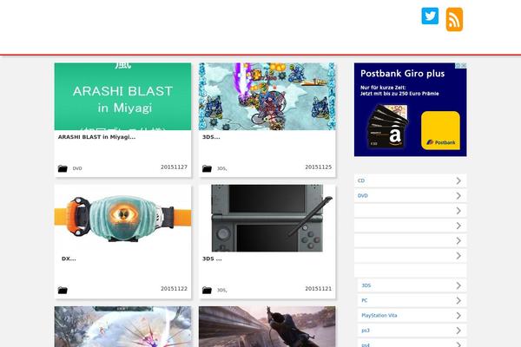Click chevron arrow on ps3 row
This screenshot has height=347, width=521.
click(458, 331)
